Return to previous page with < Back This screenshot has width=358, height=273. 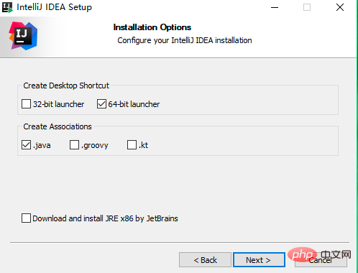pos(205,260)
